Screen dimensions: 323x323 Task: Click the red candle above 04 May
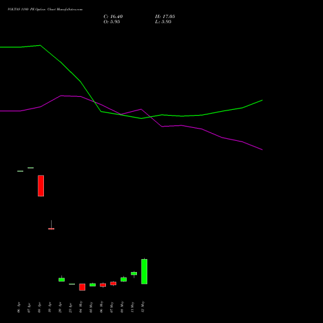(x=82, y=287)
